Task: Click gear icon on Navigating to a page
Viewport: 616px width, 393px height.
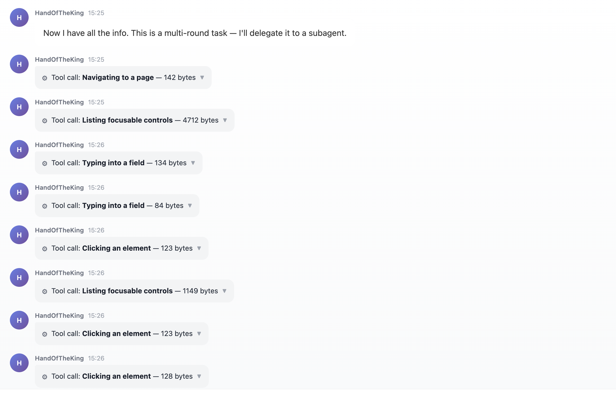Action: point(45,78)
